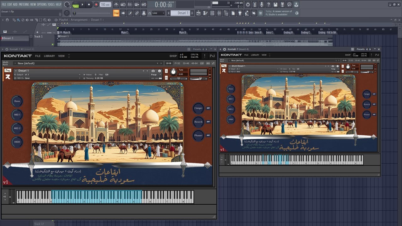Click the 'Ending B' timeline marker
The width and height of the screenshot is (402, 226).
[x=288, y=33]
